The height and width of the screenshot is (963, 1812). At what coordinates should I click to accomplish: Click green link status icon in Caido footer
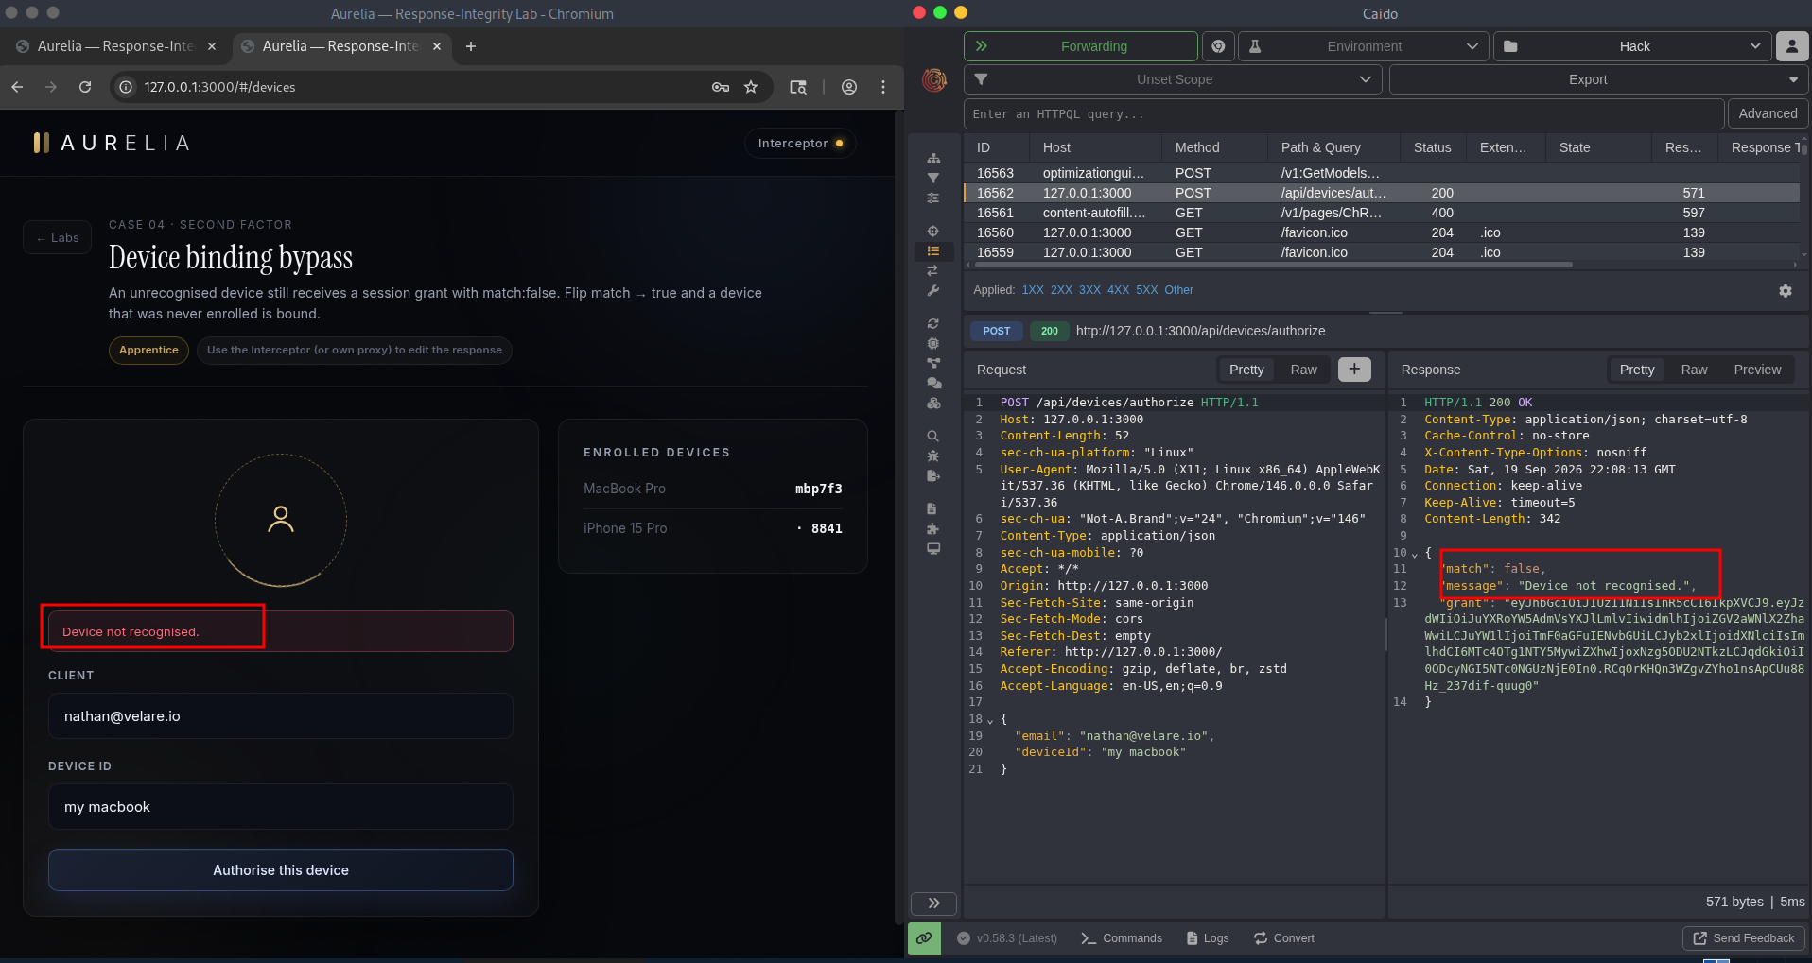tap(924, 938)
